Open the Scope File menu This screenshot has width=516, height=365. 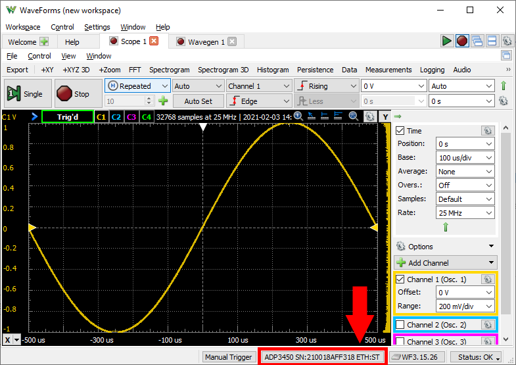[x=12, y=56]
